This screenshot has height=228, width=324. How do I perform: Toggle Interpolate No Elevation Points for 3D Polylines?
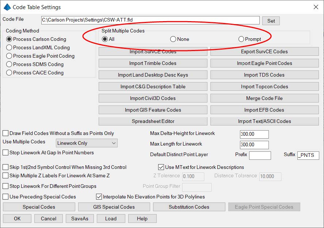[99, 197]
